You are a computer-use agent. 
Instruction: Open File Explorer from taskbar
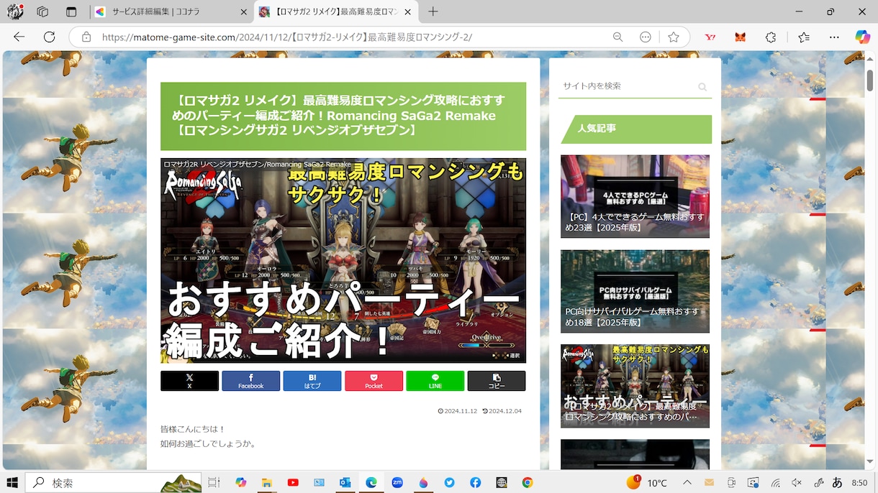tap(266, 482)
